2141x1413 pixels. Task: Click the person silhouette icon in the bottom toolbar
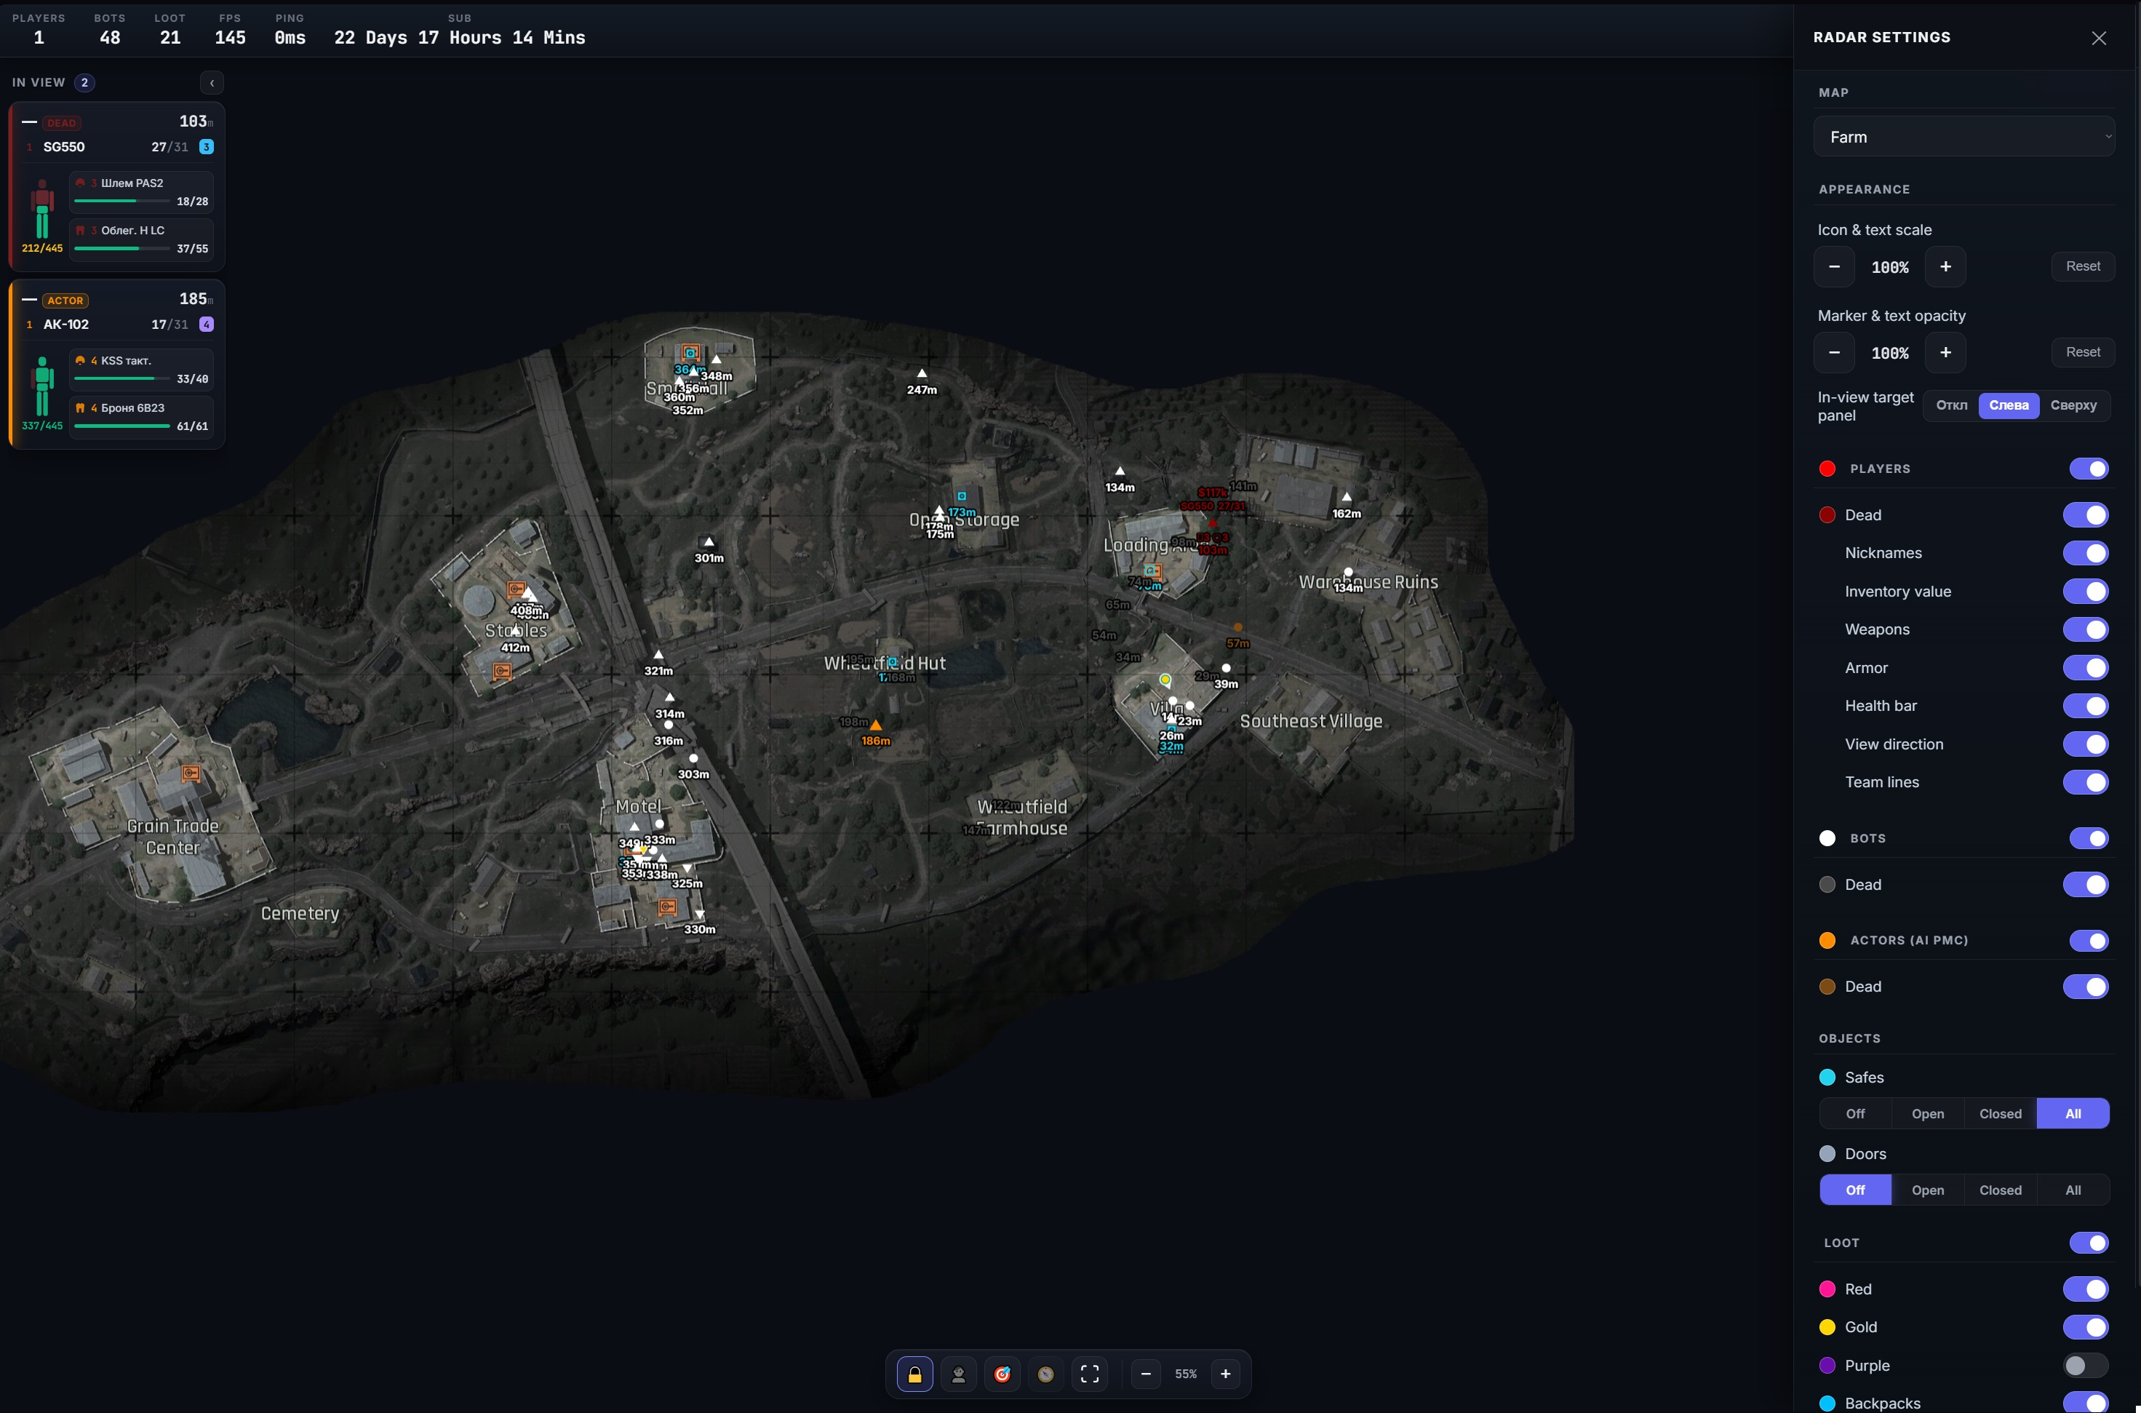pos(959,1374)
